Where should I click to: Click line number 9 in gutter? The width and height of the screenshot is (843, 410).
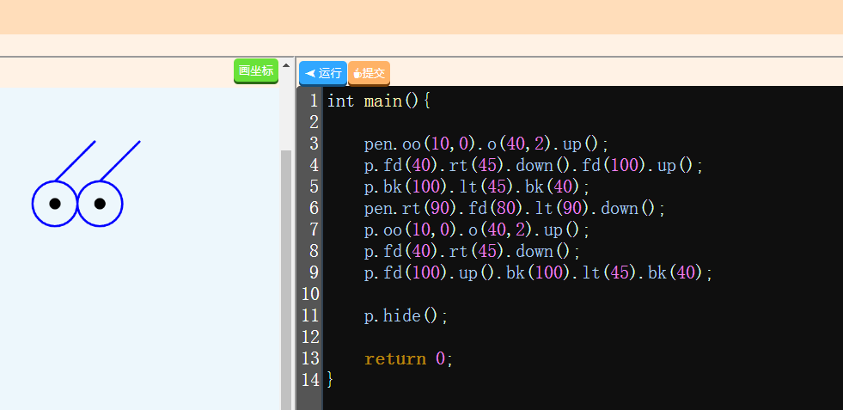coord(314,272)
